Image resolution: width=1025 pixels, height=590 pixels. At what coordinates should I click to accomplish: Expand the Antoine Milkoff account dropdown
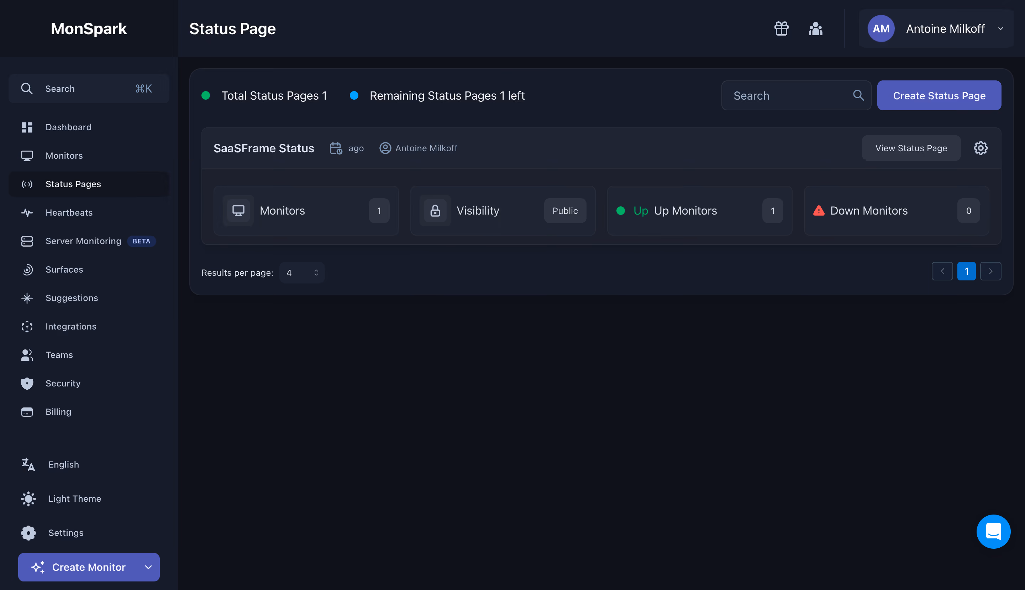[x=1000, y=29]
